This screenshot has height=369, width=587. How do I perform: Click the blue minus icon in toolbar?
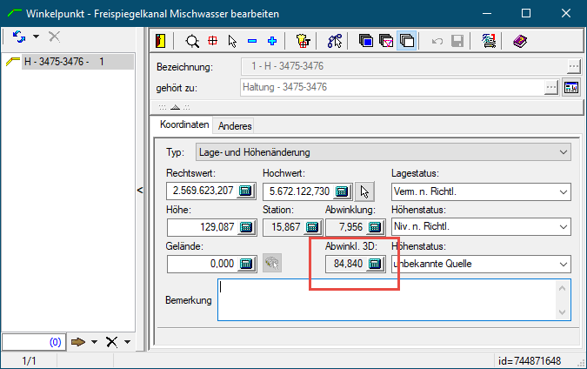coord(252,40)
